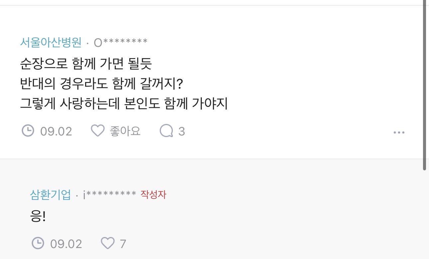Like the 서울아산병원 comment via heart icon
Viewport: 429px width, 259px height.
point(98,131)
